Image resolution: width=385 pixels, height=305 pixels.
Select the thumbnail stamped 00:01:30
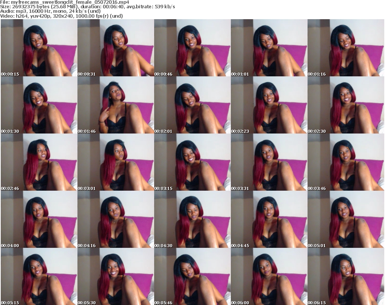(x=39, y=105)
